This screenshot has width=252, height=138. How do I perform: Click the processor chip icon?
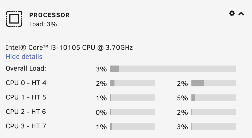[x=14, y=19]
